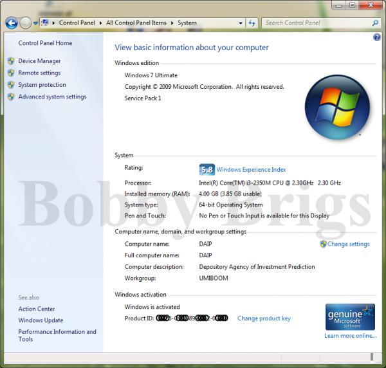Click shield icon beside Advanced system settings
The width and height of the screenshot is (386, 368).
[x=11, y=97]
